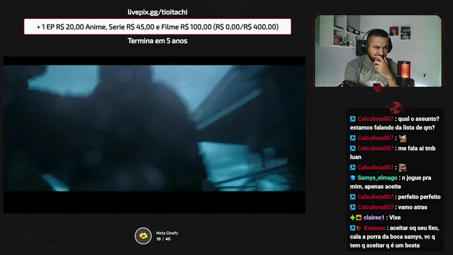Click badge beside 'qual o assunto?' message

[x=352, y=119]
